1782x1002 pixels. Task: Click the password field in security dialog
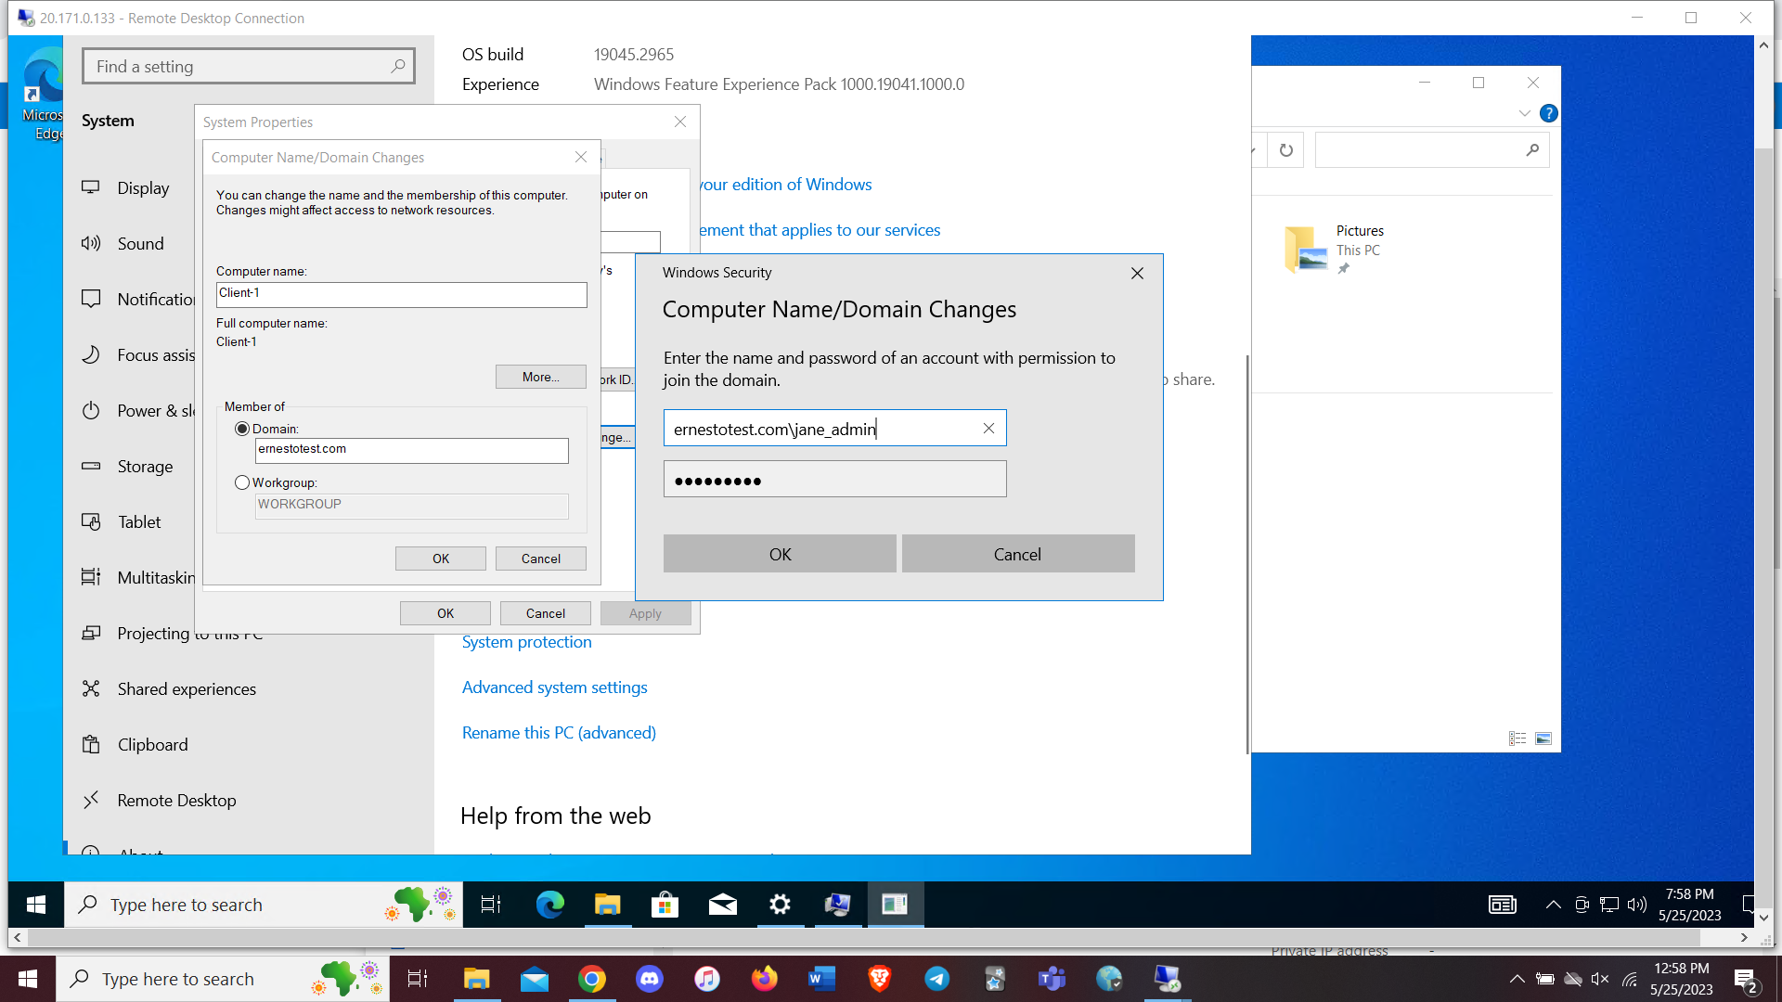click(x=834, y=480)
